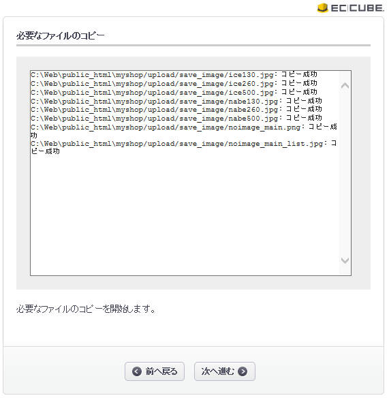
Task: Click the noimage_main.png copy log line
Action: point(184,131)
